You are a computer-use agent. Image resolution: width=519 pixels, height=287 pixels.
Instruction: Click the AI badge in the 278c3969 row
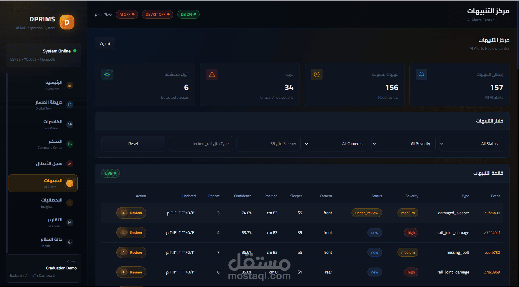(x=124, y=272)
